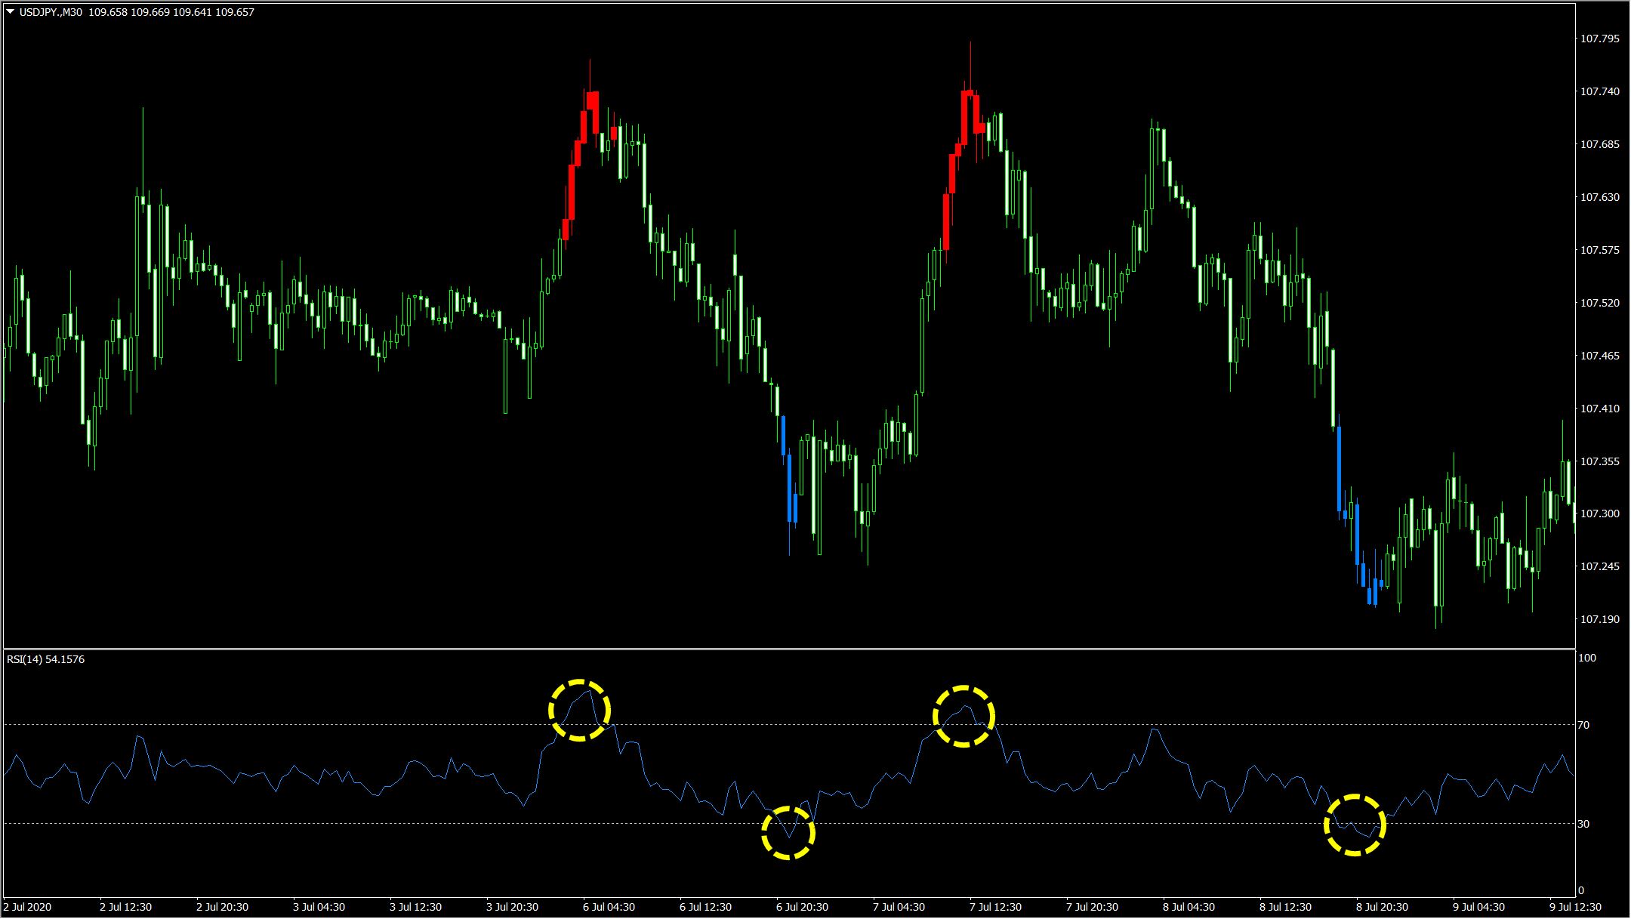The width and height of the screenshot is (1631, 919).
Task: Select the time label 2 Jul 20:30
Action: pos(222,907)
